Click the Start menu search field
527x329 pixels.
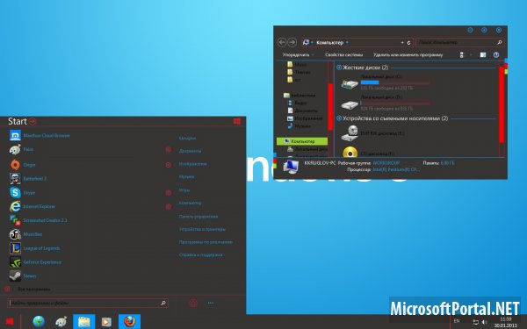[x=88, y=303]
